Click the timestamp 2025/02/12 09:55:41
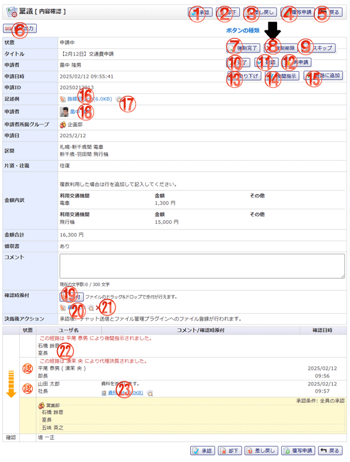Viewport: 350px width, 462px height. tap(86, 77)
